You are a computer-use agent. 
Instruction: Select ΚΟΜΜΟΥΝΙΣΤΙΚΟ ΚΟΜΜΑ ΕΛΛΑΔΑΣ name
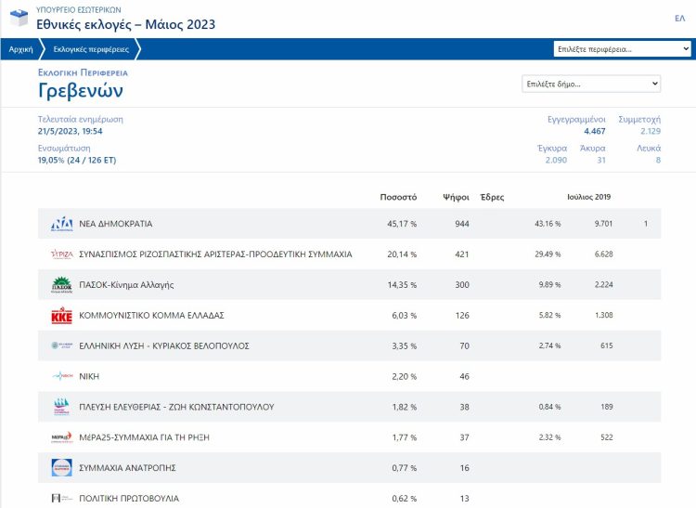151,315
